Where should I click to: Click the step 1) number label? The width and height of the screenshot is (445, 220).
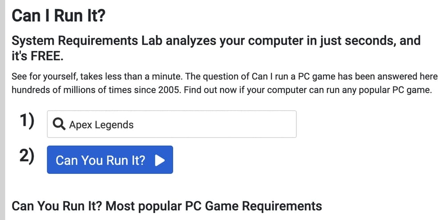click(27, 121)
